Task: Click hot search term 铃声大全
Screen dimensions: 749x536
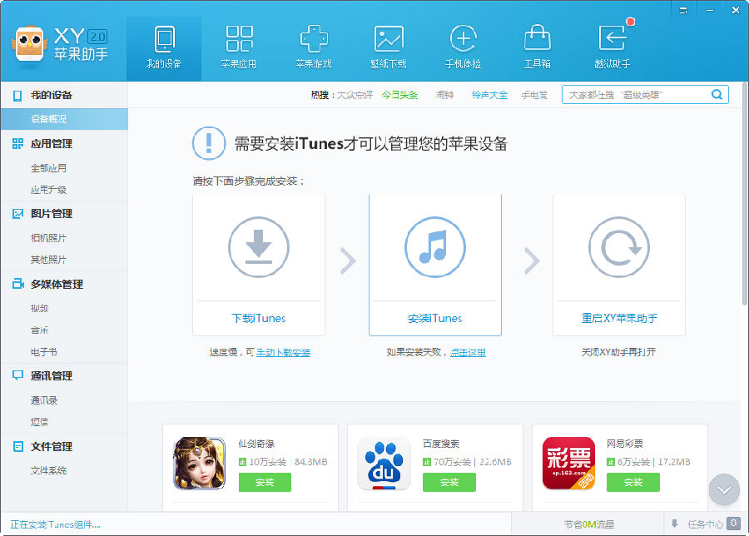Action: [489, 95]
